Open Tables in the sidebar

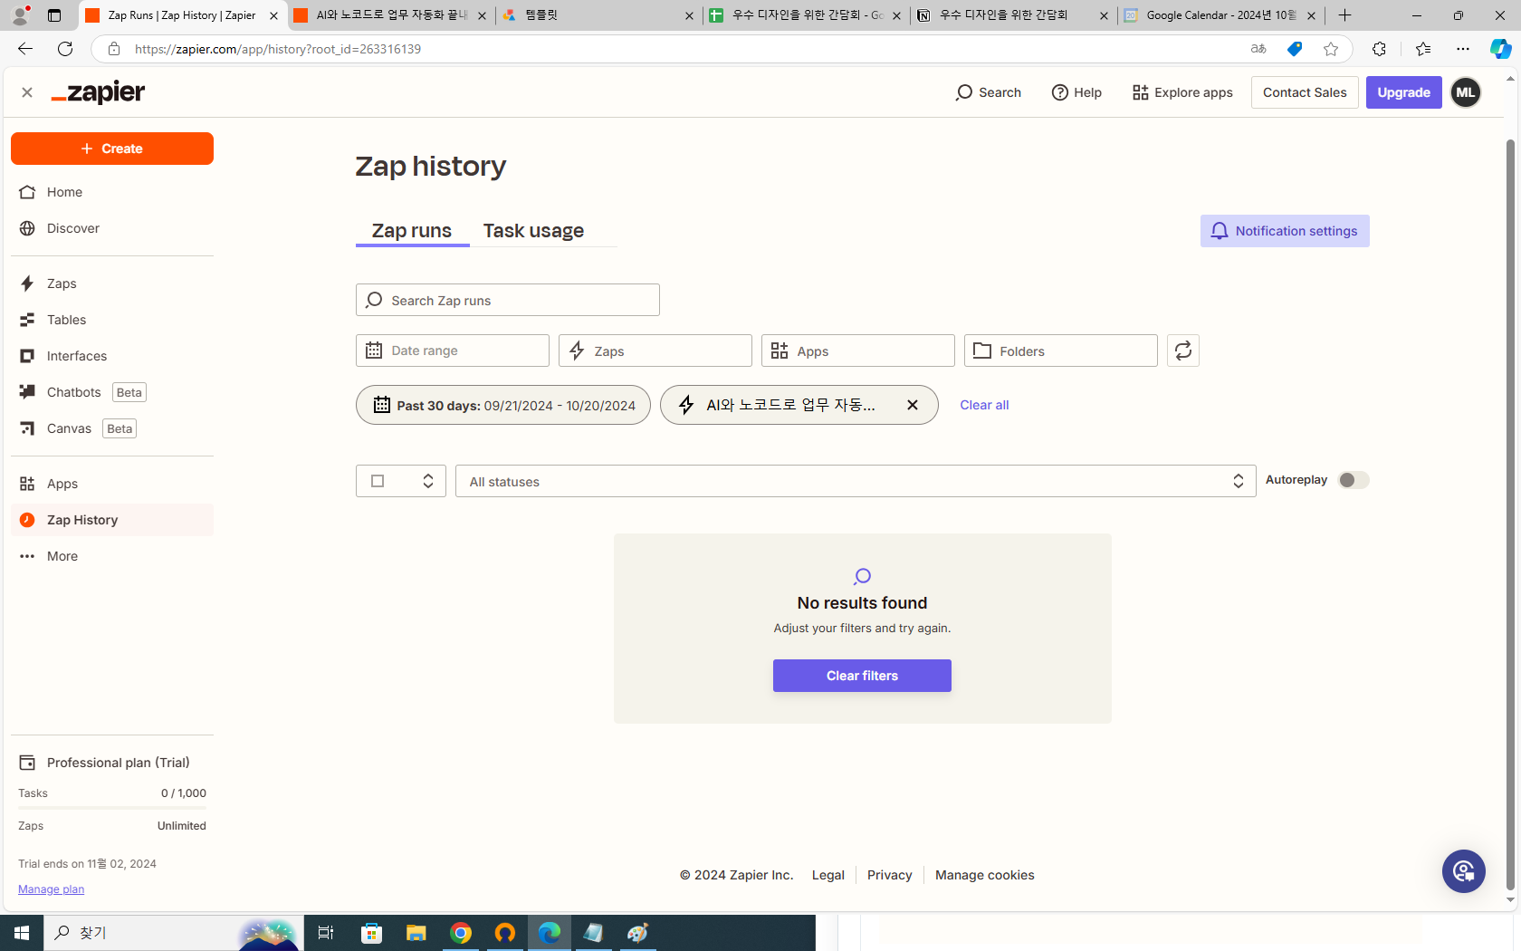(112, 320)
